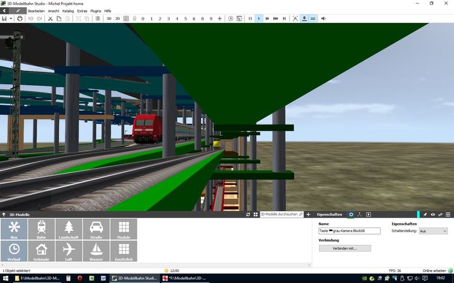Open the Ansicht menu

tap(53, 11)
